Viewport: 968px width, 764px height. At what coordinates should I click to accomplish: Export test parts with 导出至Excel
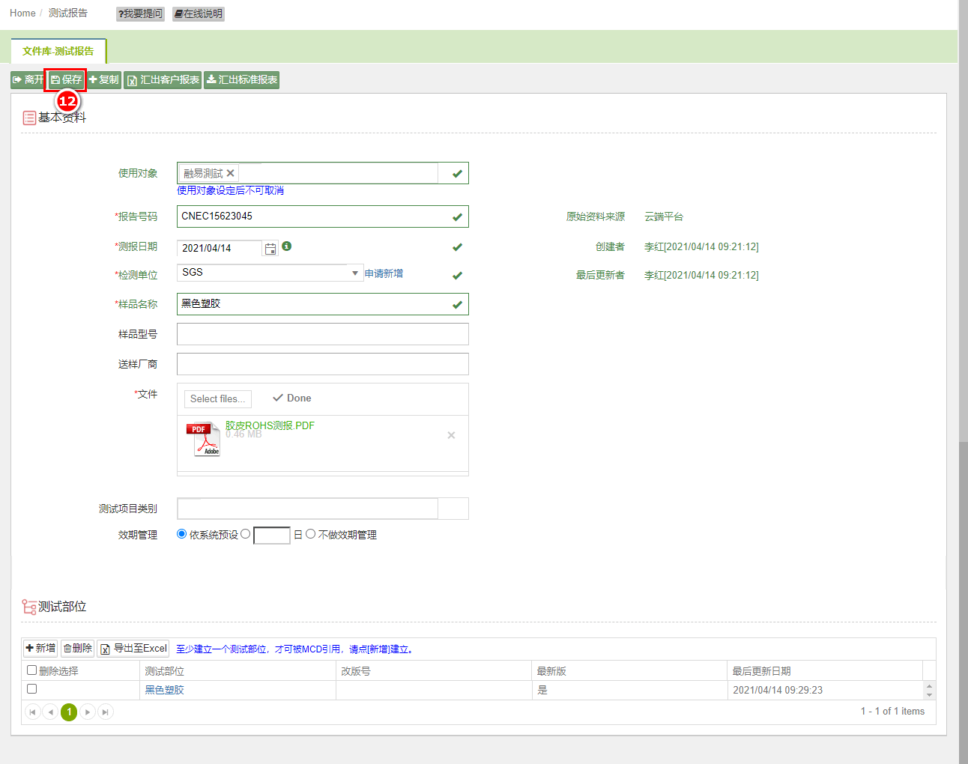pos(133,649)
